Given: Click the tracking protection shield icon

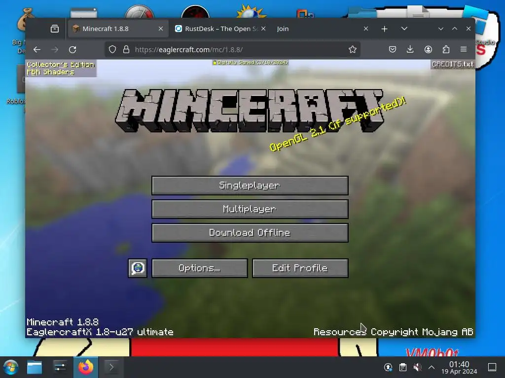Looking at the screenshot, I should [112, 50].
